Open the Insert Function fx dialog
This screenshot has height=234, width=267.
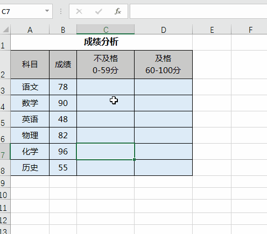click(118, 11)
